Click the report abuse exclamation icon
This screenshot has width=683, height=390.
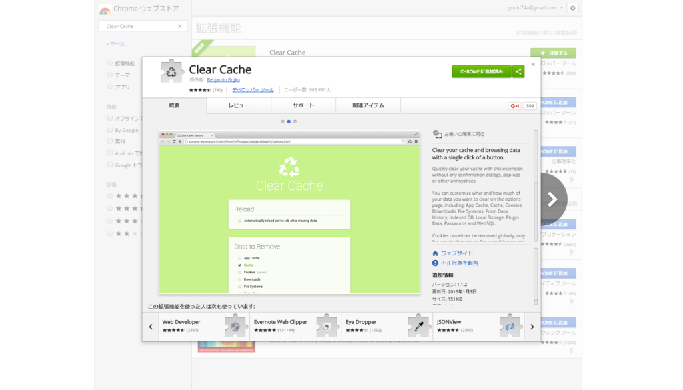point(435,263)
